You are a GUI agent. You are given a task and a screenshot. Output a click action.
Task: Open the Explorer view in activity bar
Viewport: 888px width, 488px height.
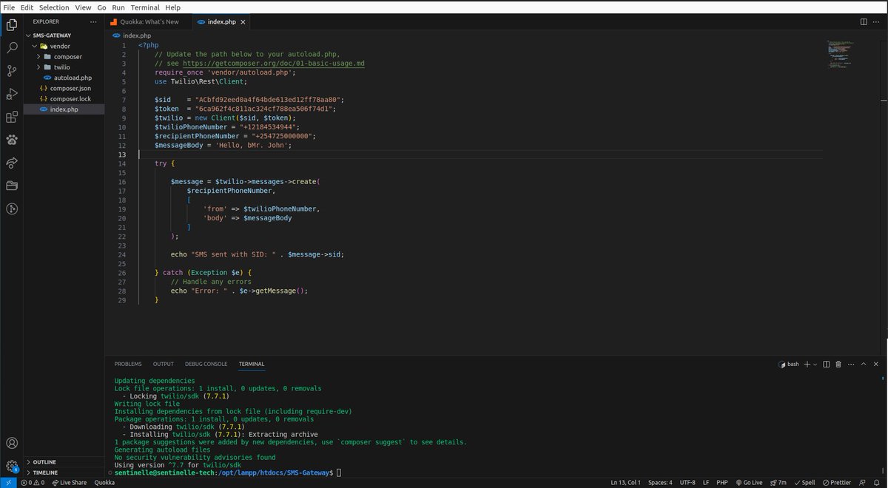coord(12,24)
